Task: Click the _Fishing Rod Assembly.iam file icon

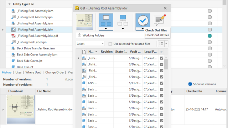Action: [x=14, y=23]
